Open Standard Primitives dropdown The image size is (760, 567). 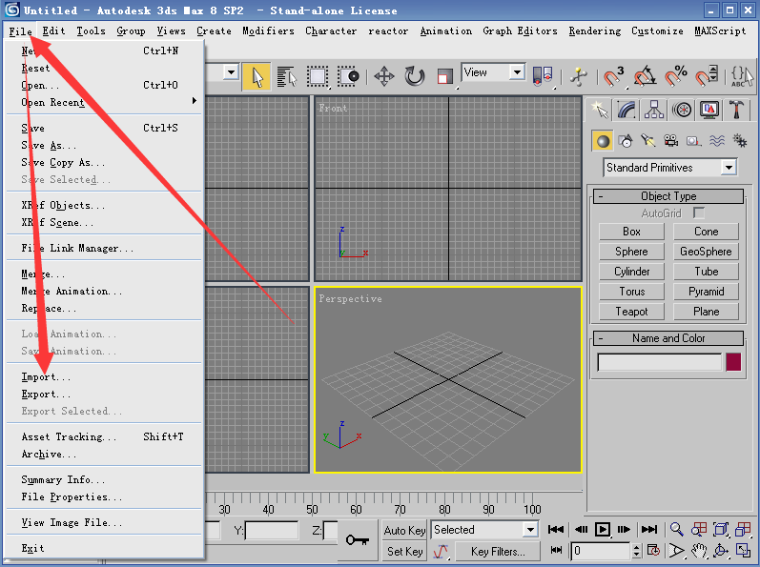coord(669,168)
